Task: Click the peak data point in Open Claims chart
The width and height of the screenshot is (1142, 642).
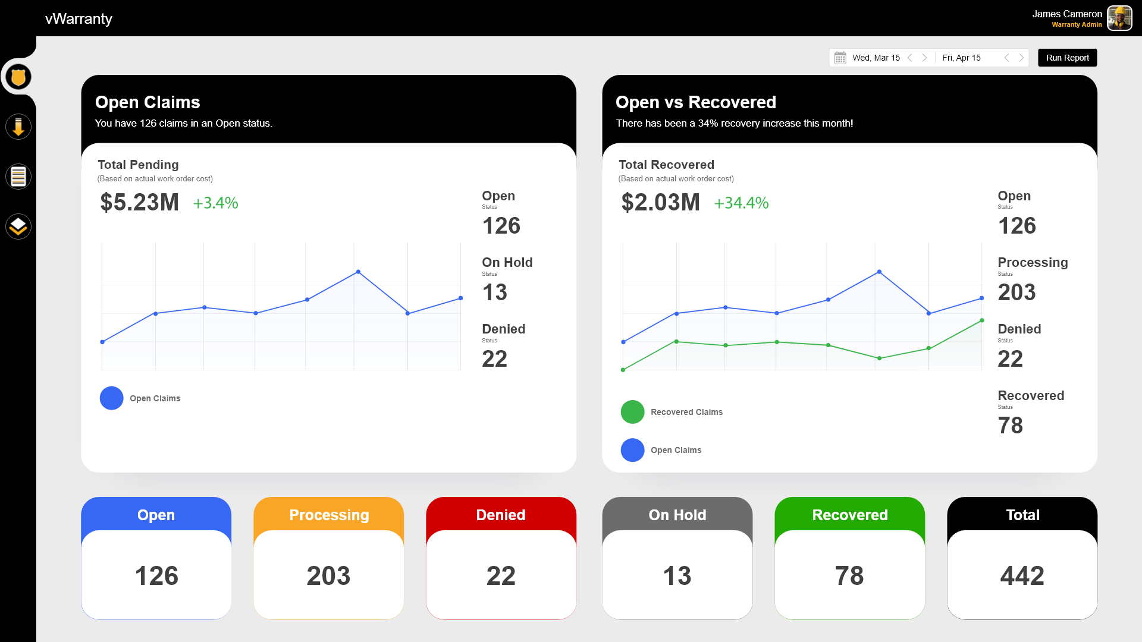Action: [358, 272]
